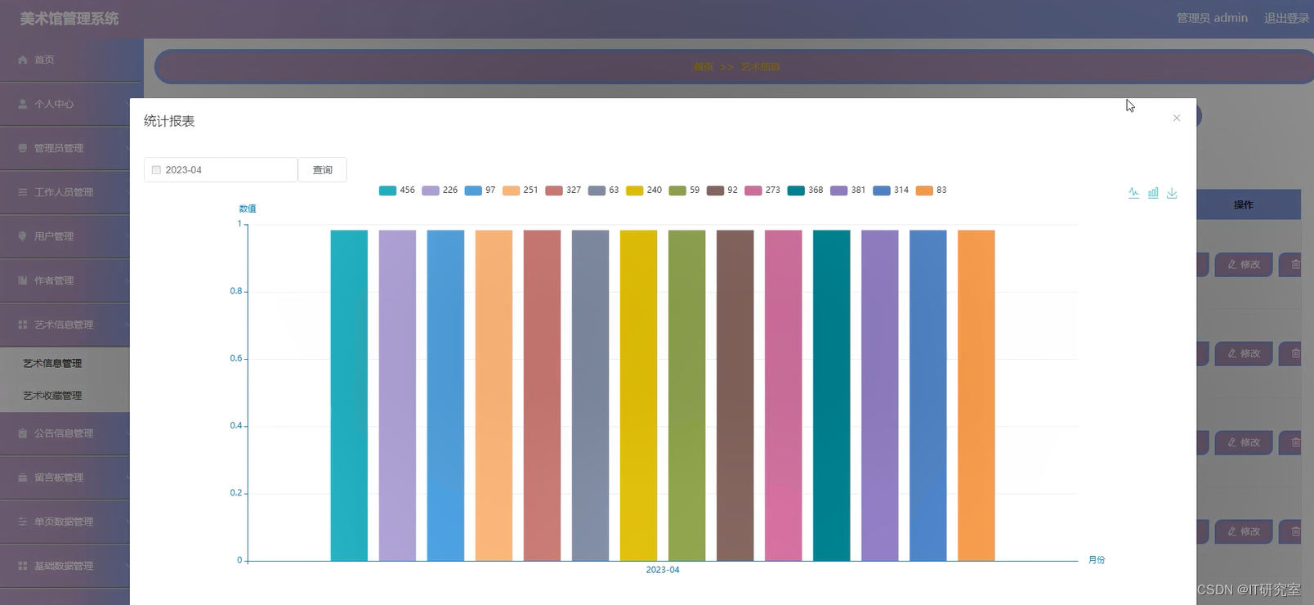Screen dimensions: 1314x605
Task: Click the dark teal 368 legend swatch
Action: click(796, 190)
